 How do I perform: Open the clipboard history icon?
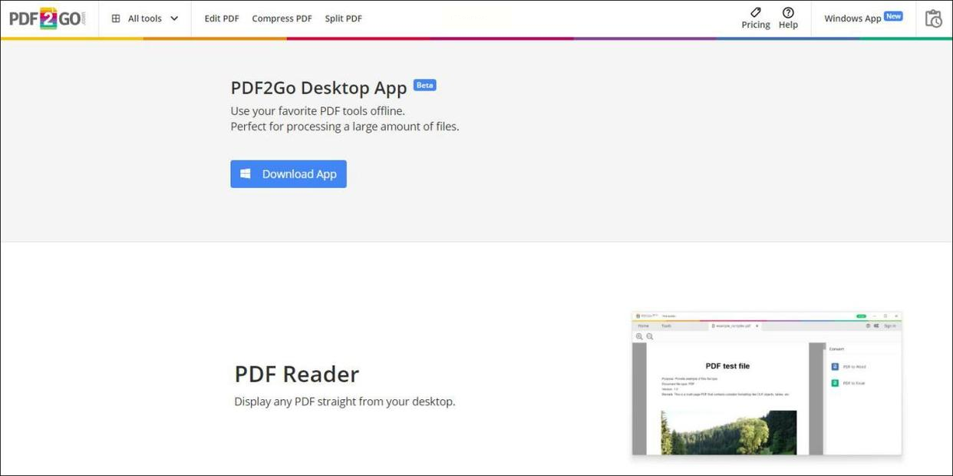pos(933,18)
